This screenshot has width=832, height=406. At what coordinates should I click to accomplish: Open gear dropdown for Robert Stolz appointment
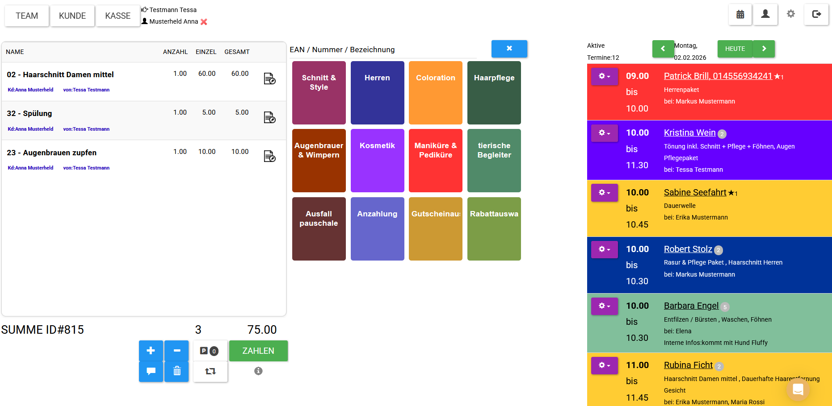604,249
